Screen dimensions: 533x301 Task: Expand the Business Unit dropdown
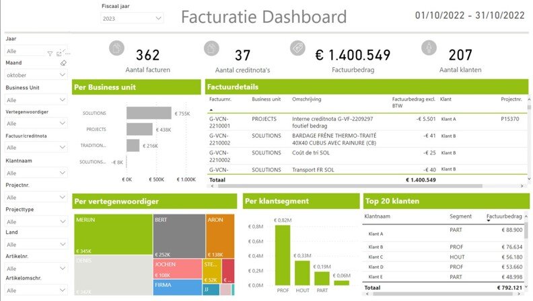click(36, 99)
